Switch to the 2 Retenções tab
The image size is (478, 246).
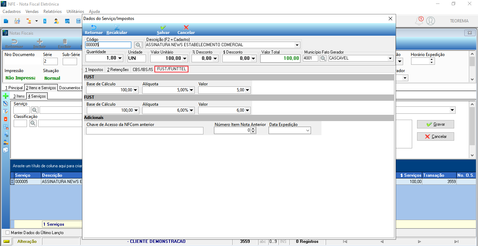point(118,70)
